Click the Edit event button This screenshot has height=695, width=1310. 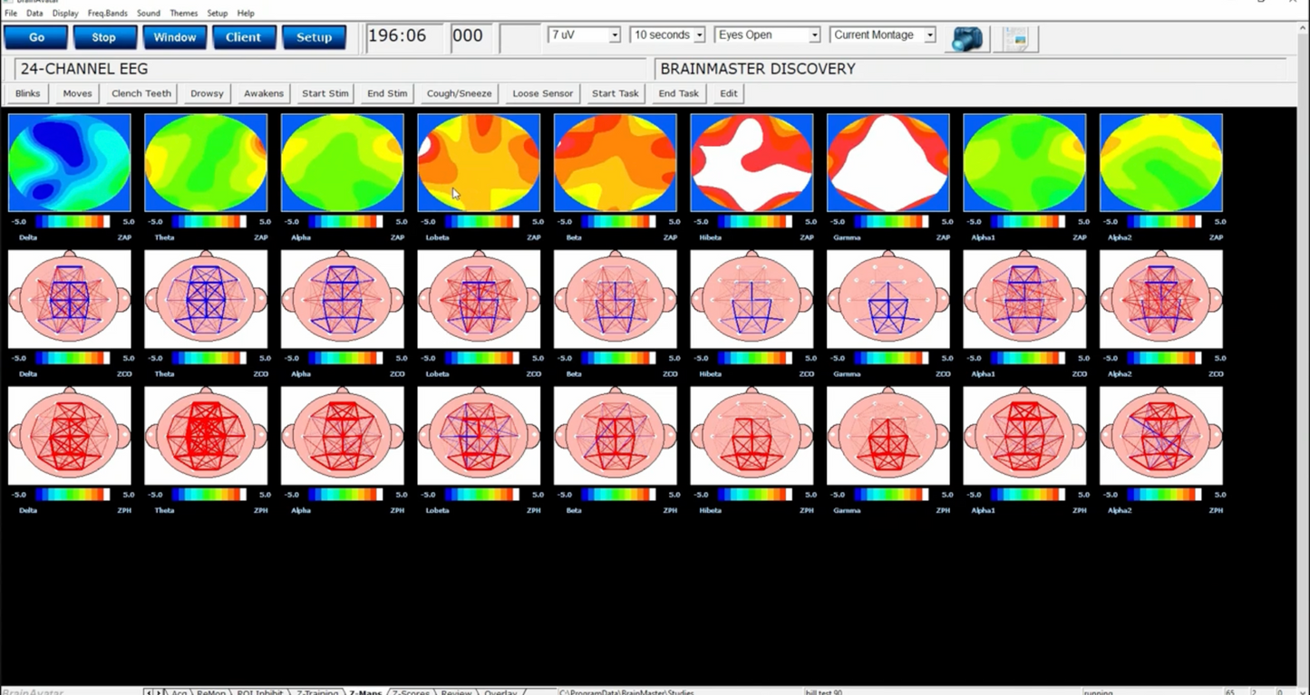[x=729, y=93]
